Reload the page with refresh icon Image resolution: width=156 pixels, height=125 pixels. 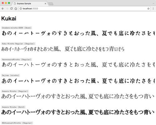coord(12,9)
